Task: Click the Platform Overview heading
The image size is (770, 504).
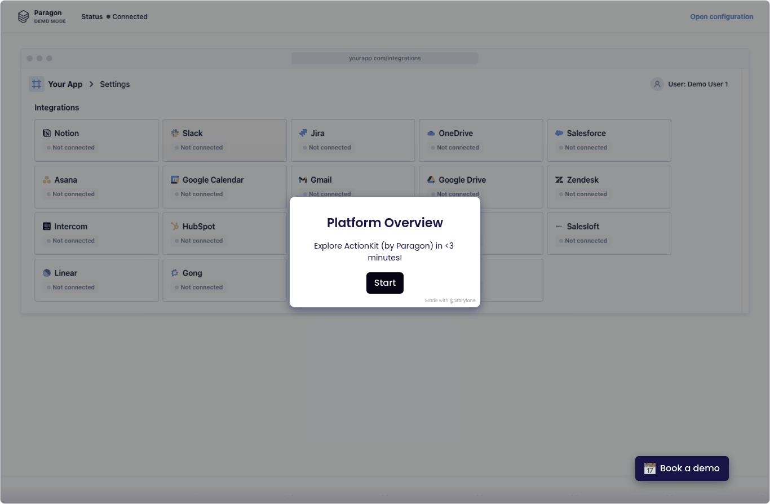Action: tap(385, 223)
